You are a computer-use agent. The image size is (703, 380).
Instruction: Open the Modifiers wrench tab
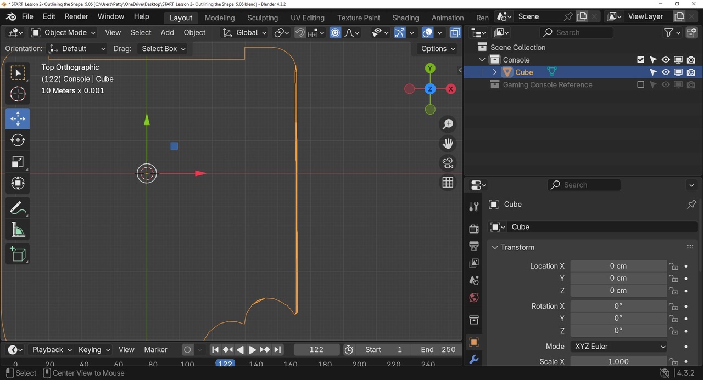click(473, 360)
